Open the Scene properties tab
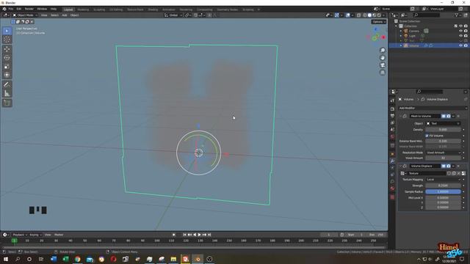This screenshot has height=264, width=470. 392,130
